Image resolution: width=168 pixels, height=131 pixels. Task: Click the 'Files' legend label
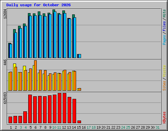coord(164,26)
